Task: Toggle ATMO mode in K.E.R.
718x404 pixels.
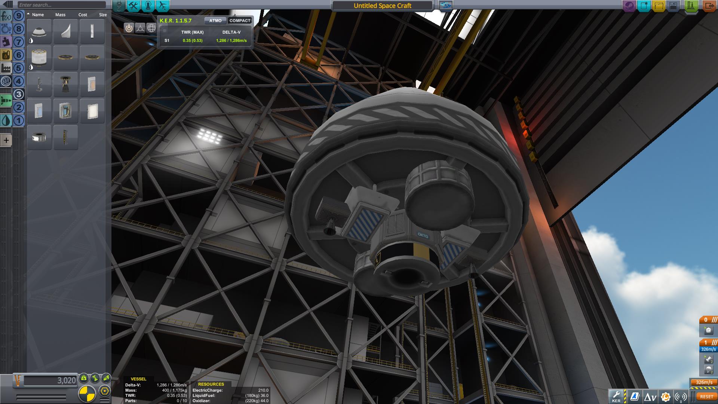Action: click(x=215, y=21)
